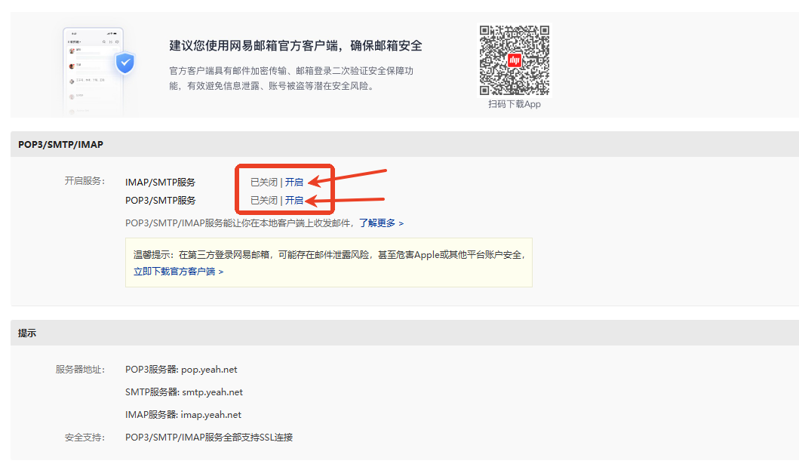Image resolution: width=799 pixels, height=476 pixels.
Task: Click the blue shield security icon
Action: 124,63
